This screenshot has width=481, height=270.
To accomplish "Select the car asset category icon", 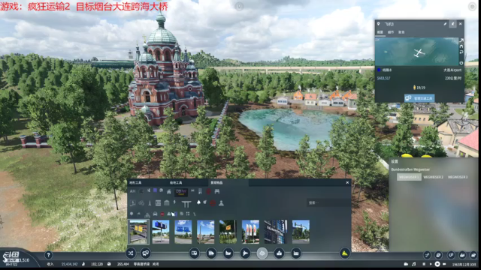I will [156, 214].
